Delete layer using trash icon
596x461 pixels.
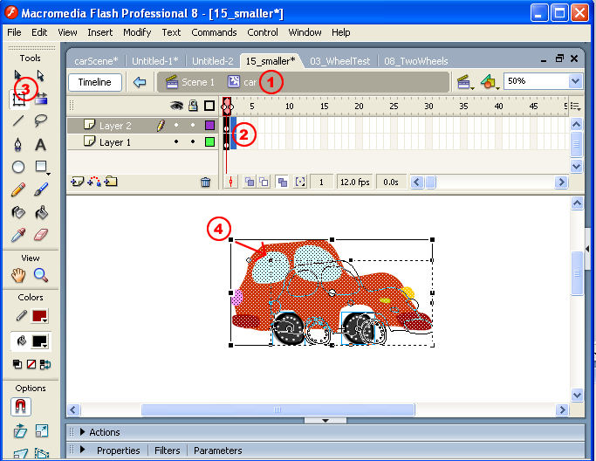[205, 182]
